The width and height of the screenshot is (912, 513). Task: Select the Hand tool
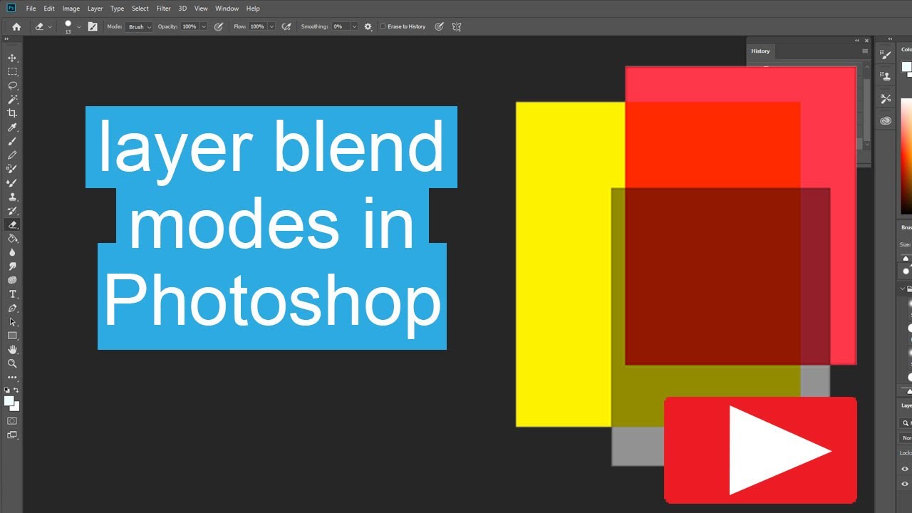tap(12, 350)
